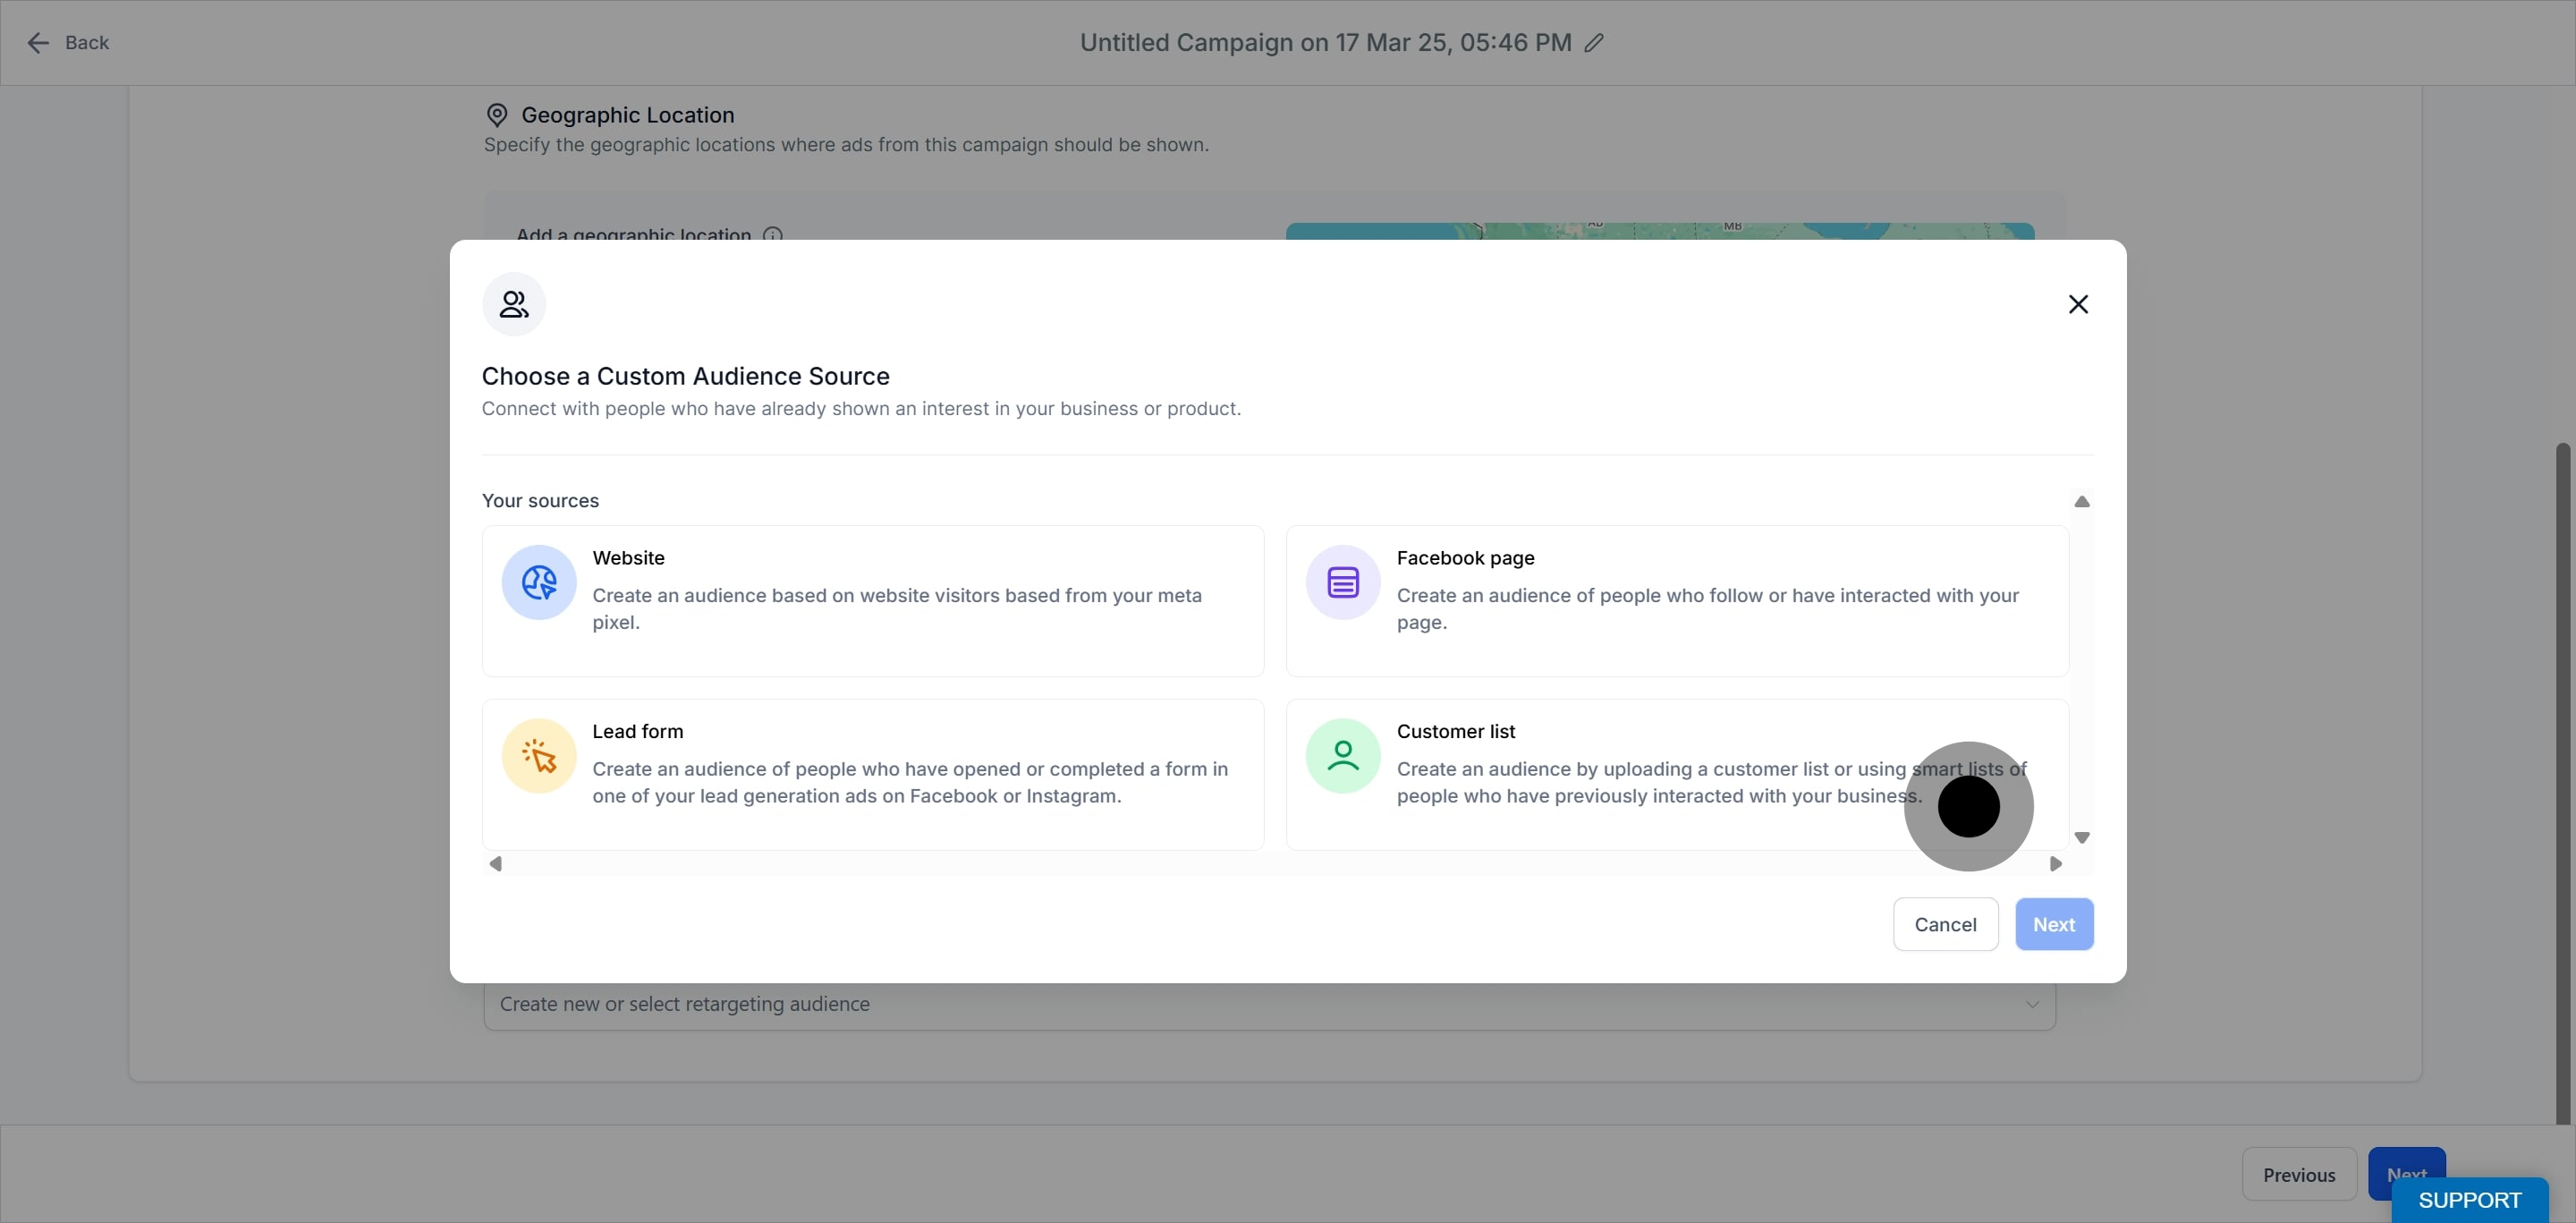Select the Website audience source card
Image resolution: width=2576 pixels, height=1223 pixels.
point(872,601)
